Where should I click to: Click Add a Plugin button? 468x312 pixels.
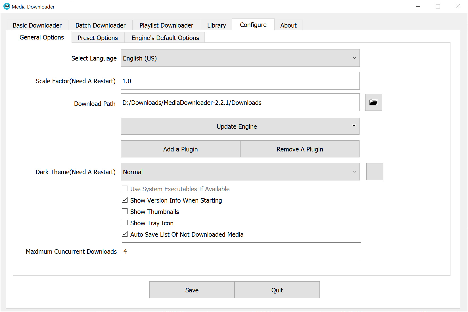[x=181, y=149]
